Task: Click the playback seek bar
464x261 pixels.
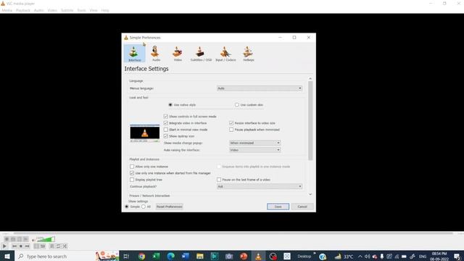Action: (233, 233)
